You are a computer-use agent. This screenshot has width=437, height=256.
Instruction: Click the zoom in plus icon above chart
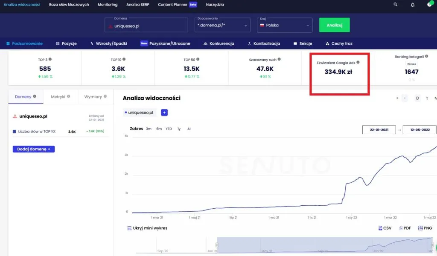click(x=397, y=98)
